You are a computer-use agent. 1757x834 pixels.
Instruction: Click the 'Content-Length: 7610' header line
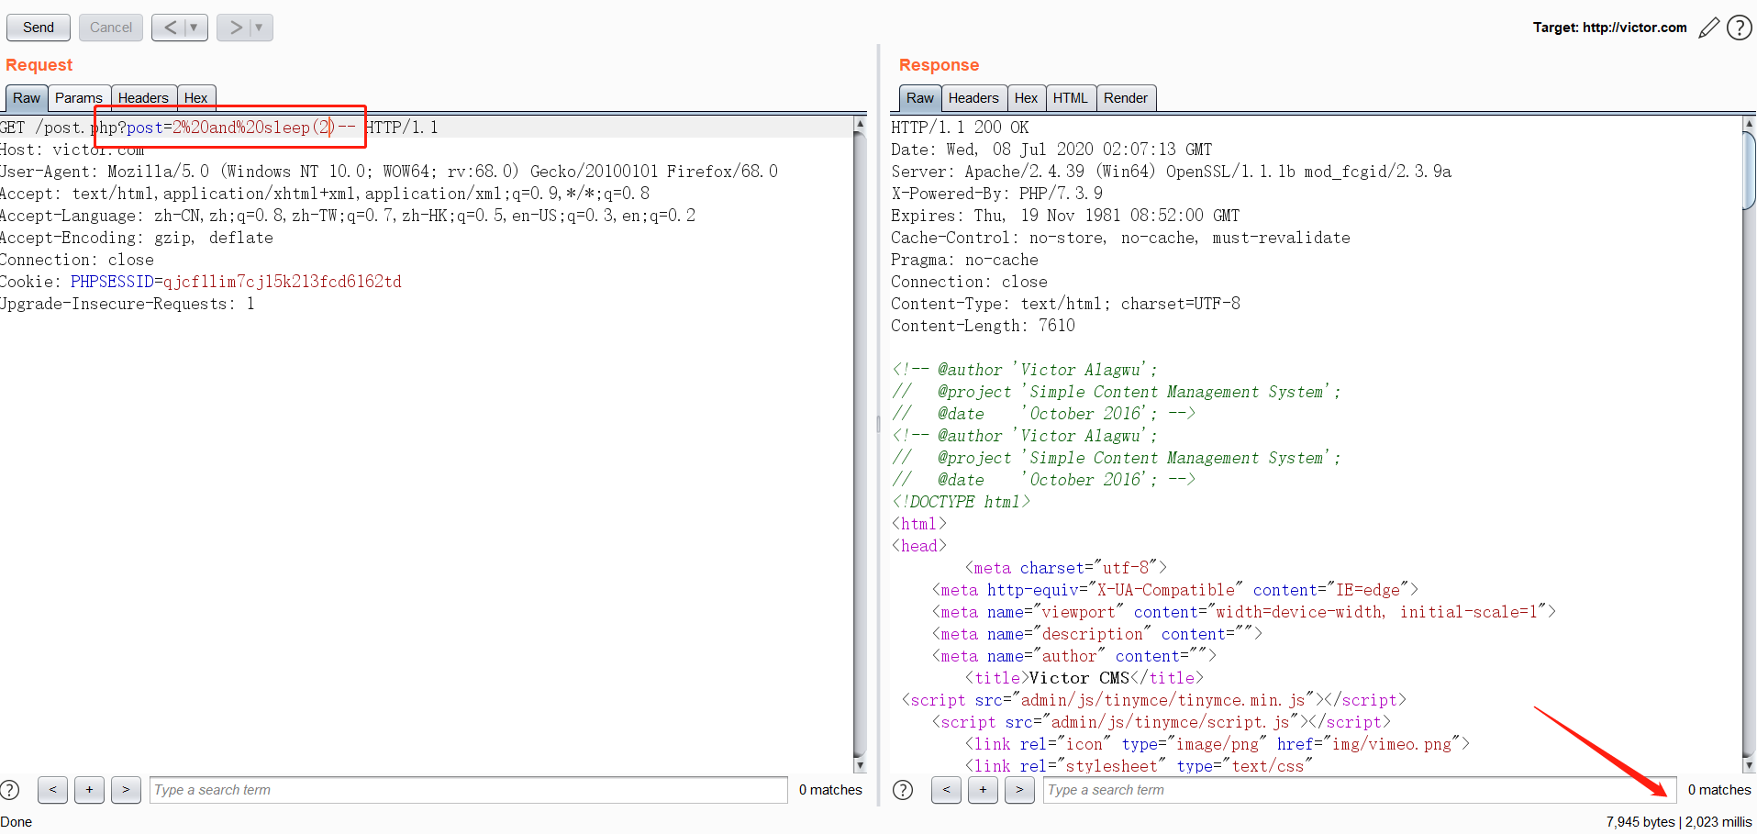[983, 326]
